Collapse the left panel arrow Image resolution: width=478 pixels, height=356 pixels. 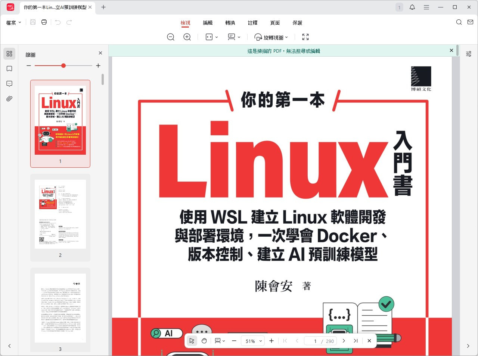click(9, 346)
